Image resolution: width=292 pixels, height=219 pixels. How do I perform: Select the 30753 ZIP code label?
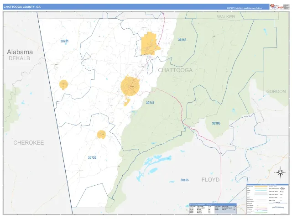[182, 40]
